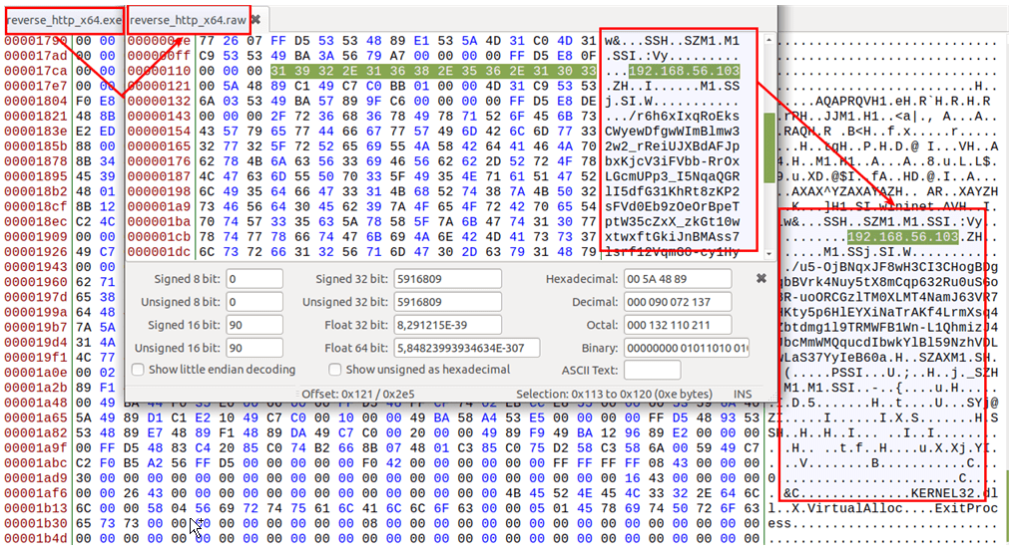Click the Signed 8 bit value field
This screenshot has width=1014, height=555.
pyautogui.click(x=254, y=279)
